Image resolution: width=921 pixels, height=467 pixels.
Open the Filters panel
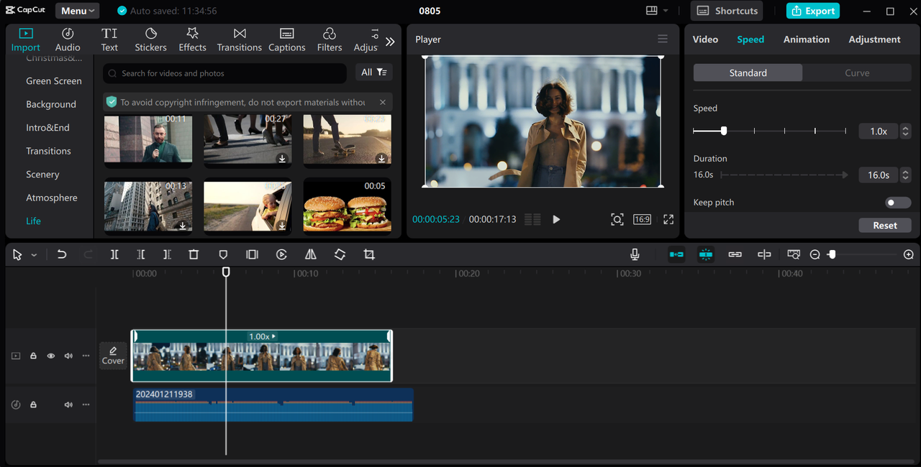[x=330, y=40]
